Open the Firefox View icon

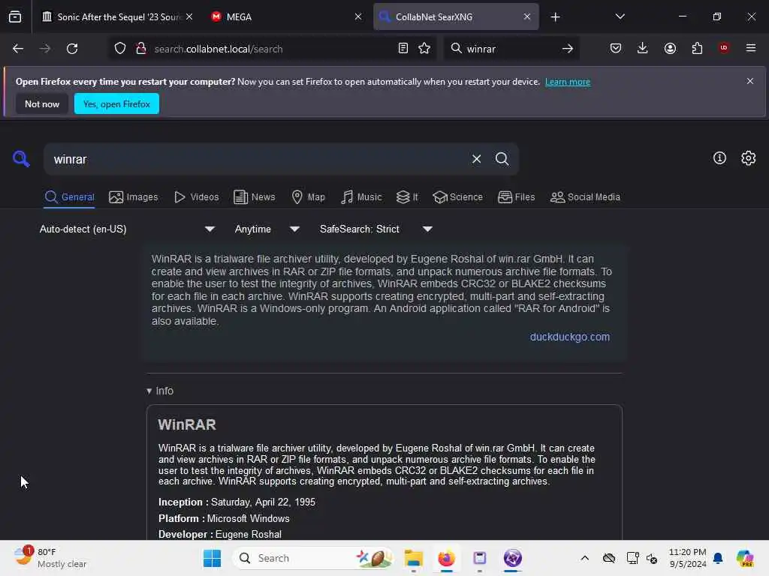(x=15, y=16)
